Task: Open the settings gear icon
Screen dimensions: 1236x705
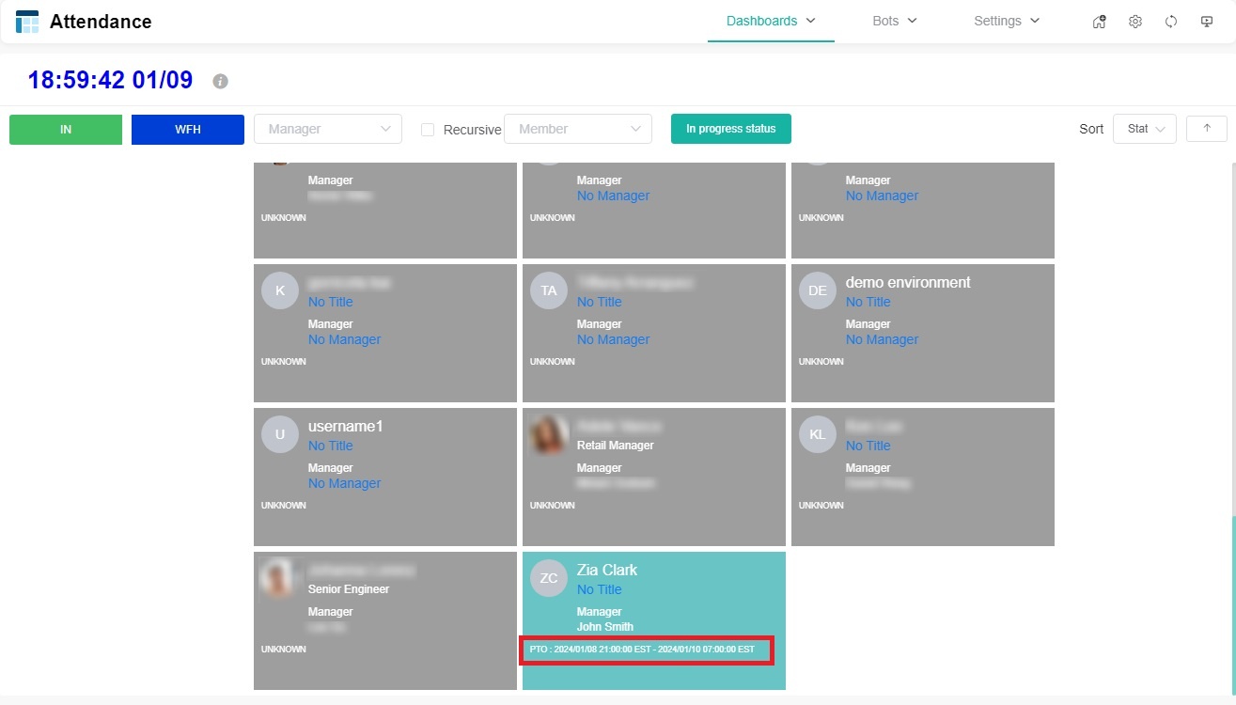Action: [x=1135, y=22]
